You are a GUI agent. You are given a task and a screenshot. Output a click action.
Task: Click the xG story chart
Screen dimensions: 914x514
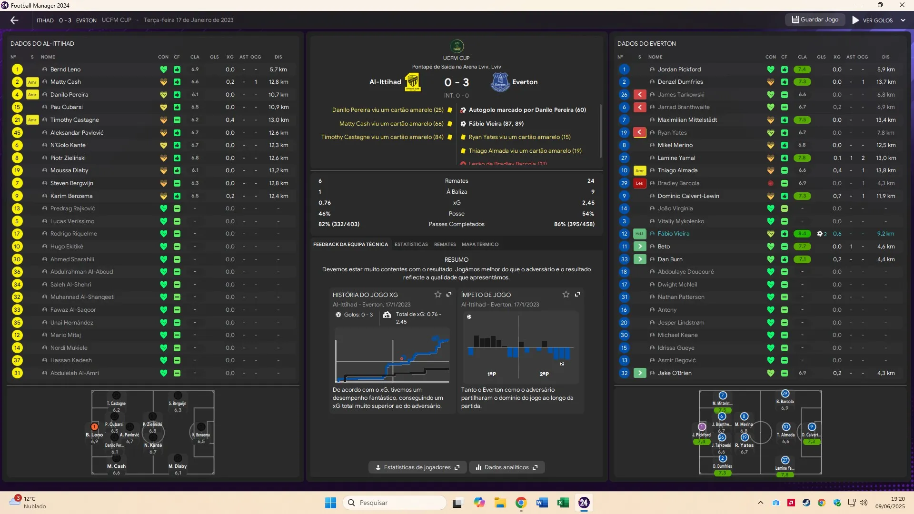392,355
